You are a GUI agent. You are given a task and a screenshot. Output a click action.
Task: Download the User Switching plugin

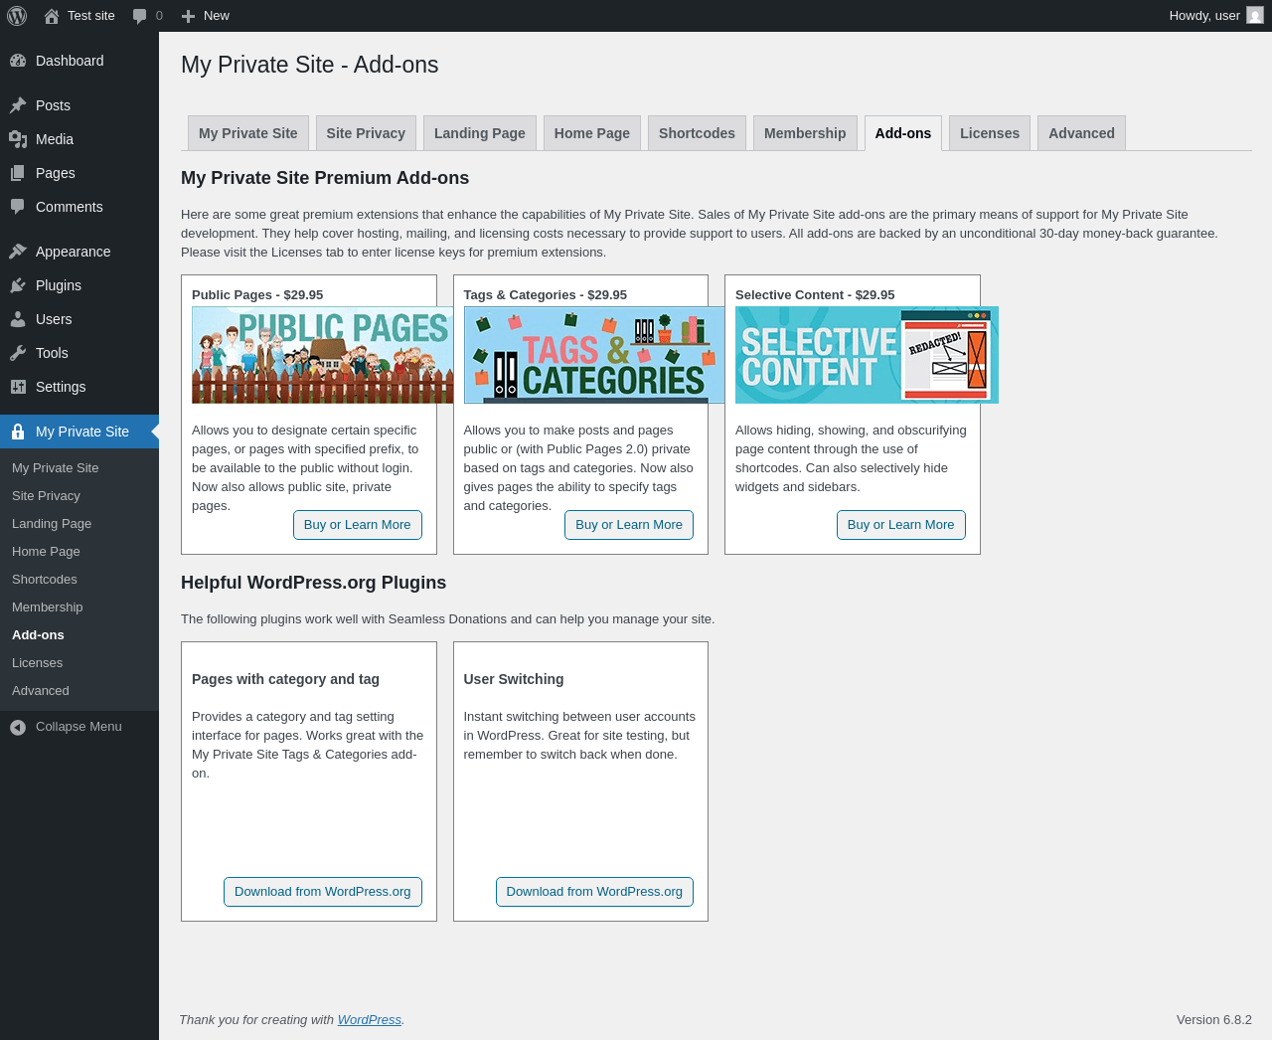pyautogui.click(x=594, y=892)
